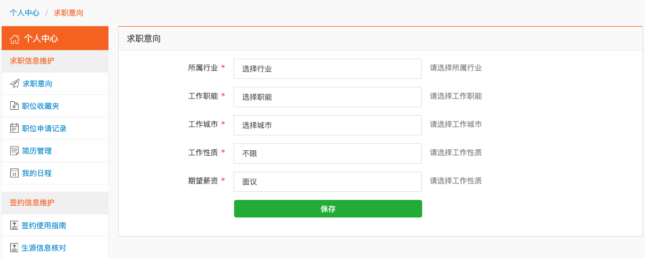This screenshot has height=258, width=645.
Task: Click the green 保存 button
Action: [x=328, y=209]
